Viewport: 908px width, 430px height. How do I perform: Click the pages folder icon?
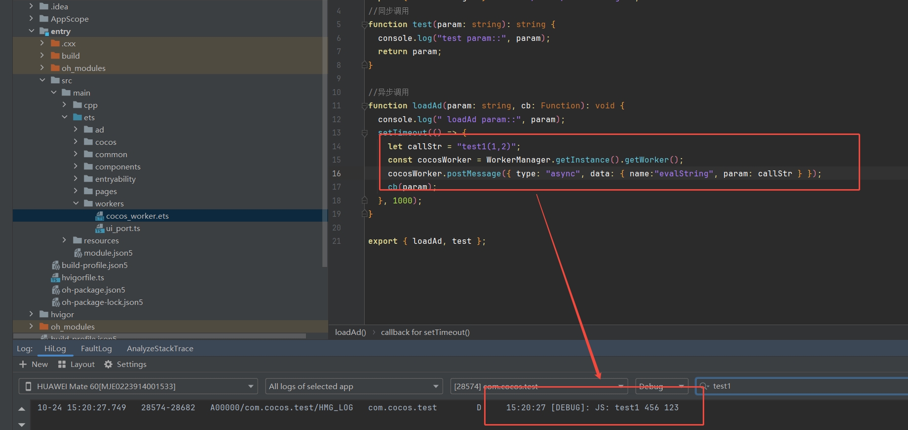pyautogui.click(x=88, y=191)
